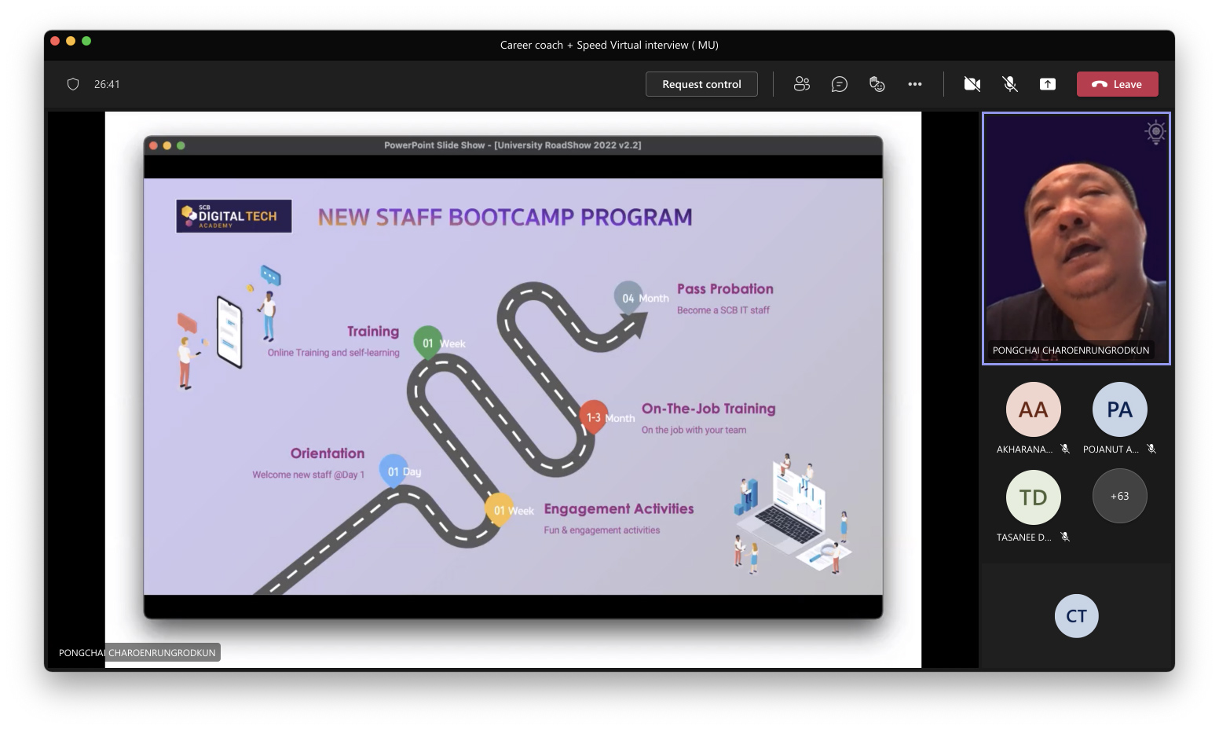Turn on the camera
This screenshot has height=730, width=1219.
[x=972, y=84]
